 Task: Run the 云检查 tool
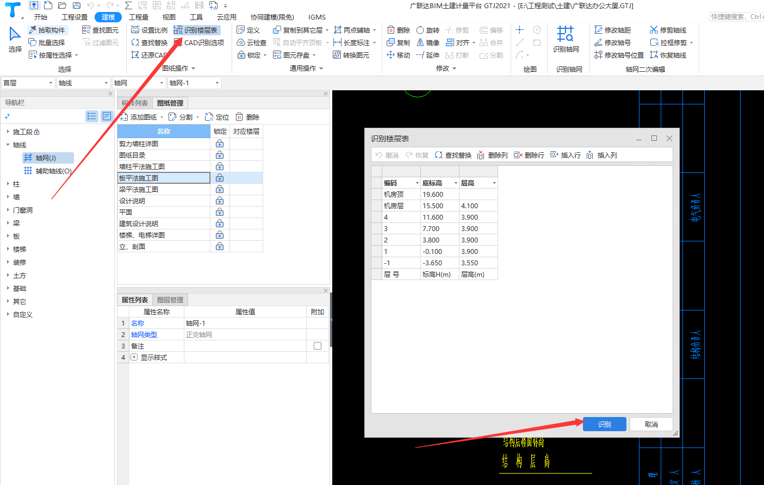tap(252, 42)
